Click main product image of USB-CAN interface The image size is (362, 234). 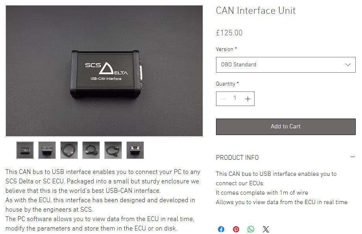click(x=104, y=71)
